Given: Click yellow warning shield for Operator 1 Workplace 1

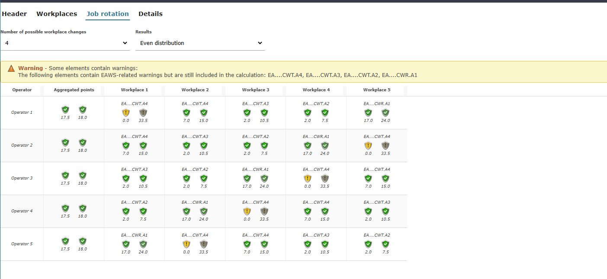Looking at the screenshot, I should coord(126,112).
